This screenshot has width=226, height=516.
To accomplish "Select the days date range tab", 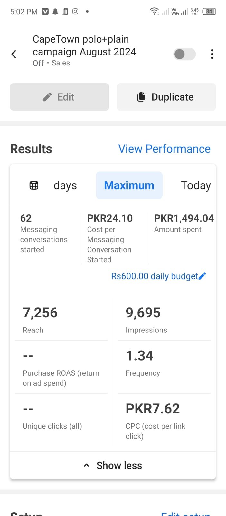I will click(65, 185).
